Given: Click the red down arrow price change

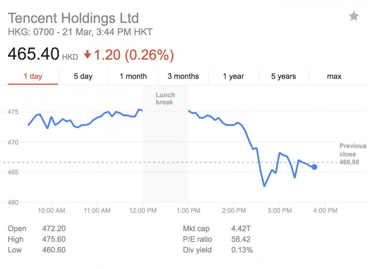Looking at the screenshot, I should [87, 55].
